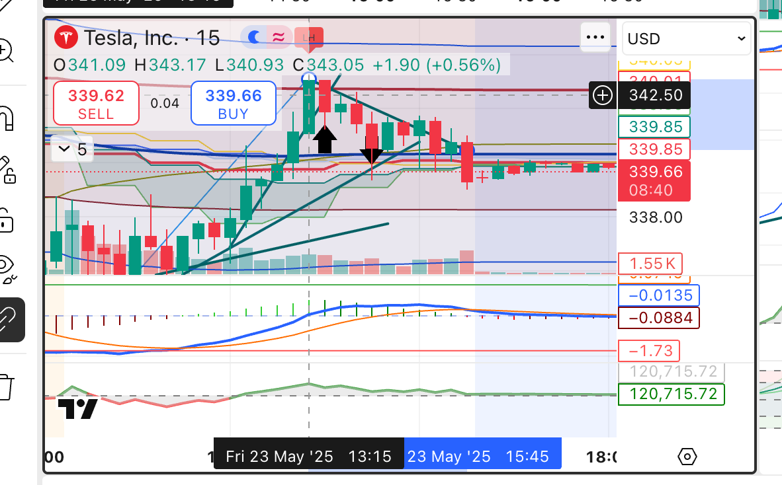This screenshot has width=782, height=485.
Task: Click the -0.0135 MACD value label
Action: (x=659, y=295)
